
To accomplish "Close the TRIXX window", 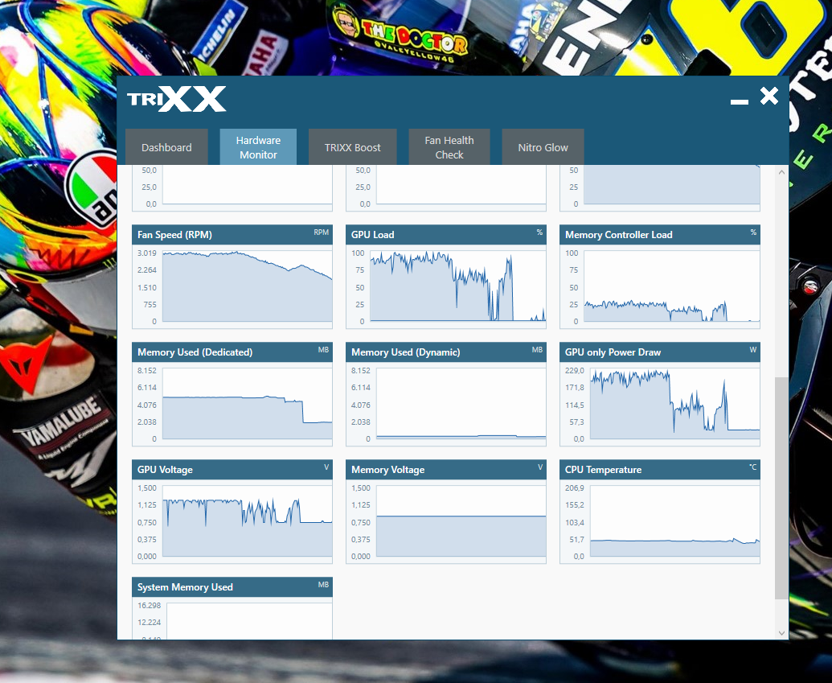I will point(769,96).
